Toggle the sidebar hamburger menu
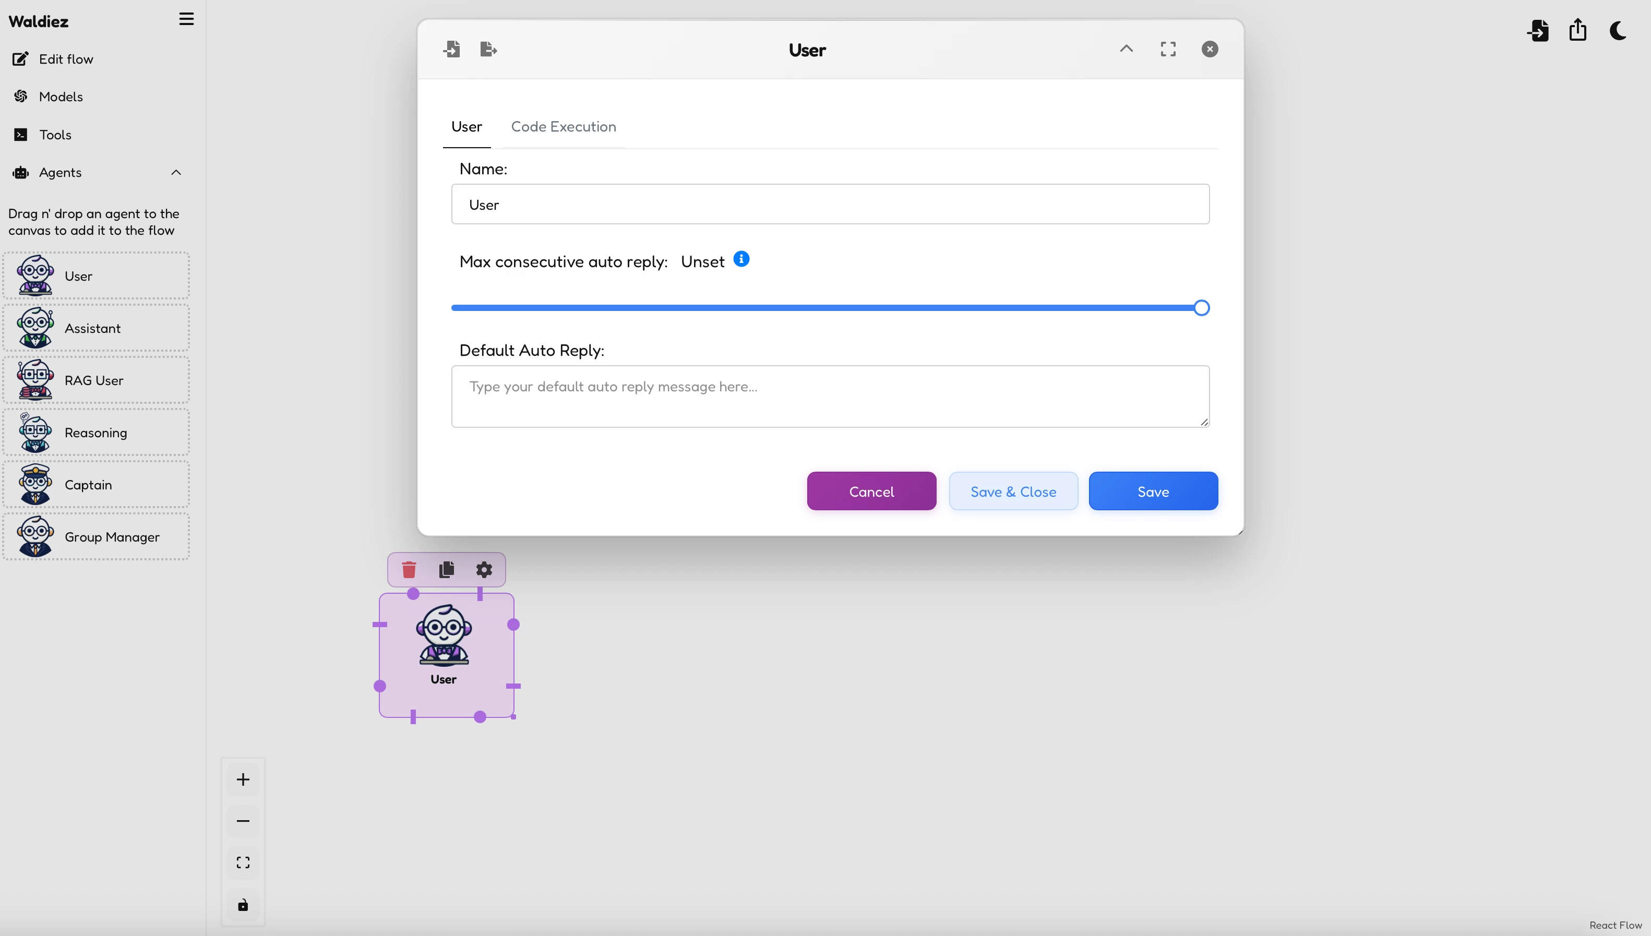The width and height of the screenshot is (1651, 936). point(186,19)
